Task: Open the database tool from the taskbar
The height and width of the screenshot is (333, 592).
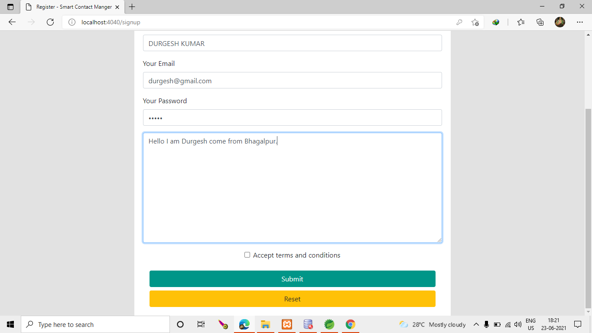Action: [308, 324]
